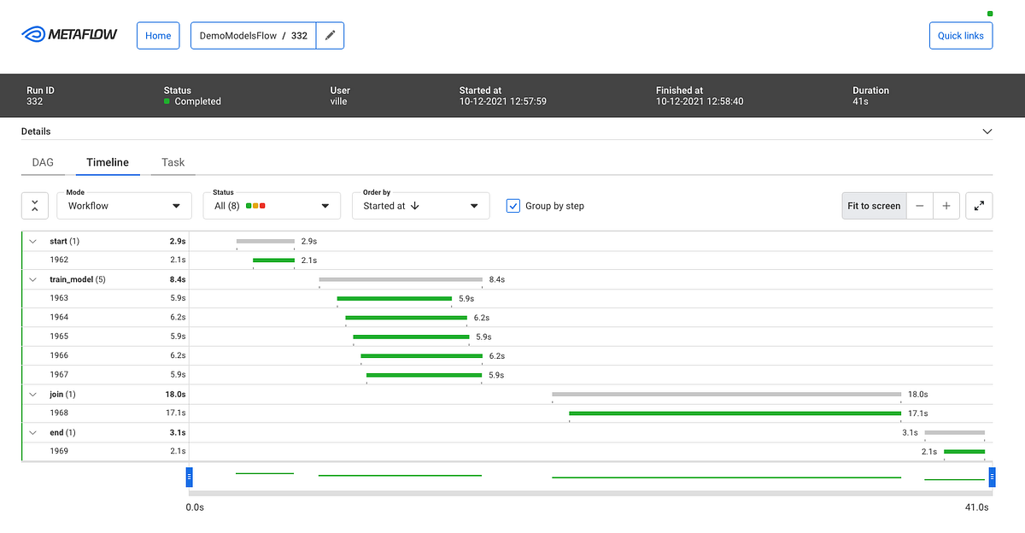
Task: Click the edit run name pencil icon
Action: (x=331, y=36)
